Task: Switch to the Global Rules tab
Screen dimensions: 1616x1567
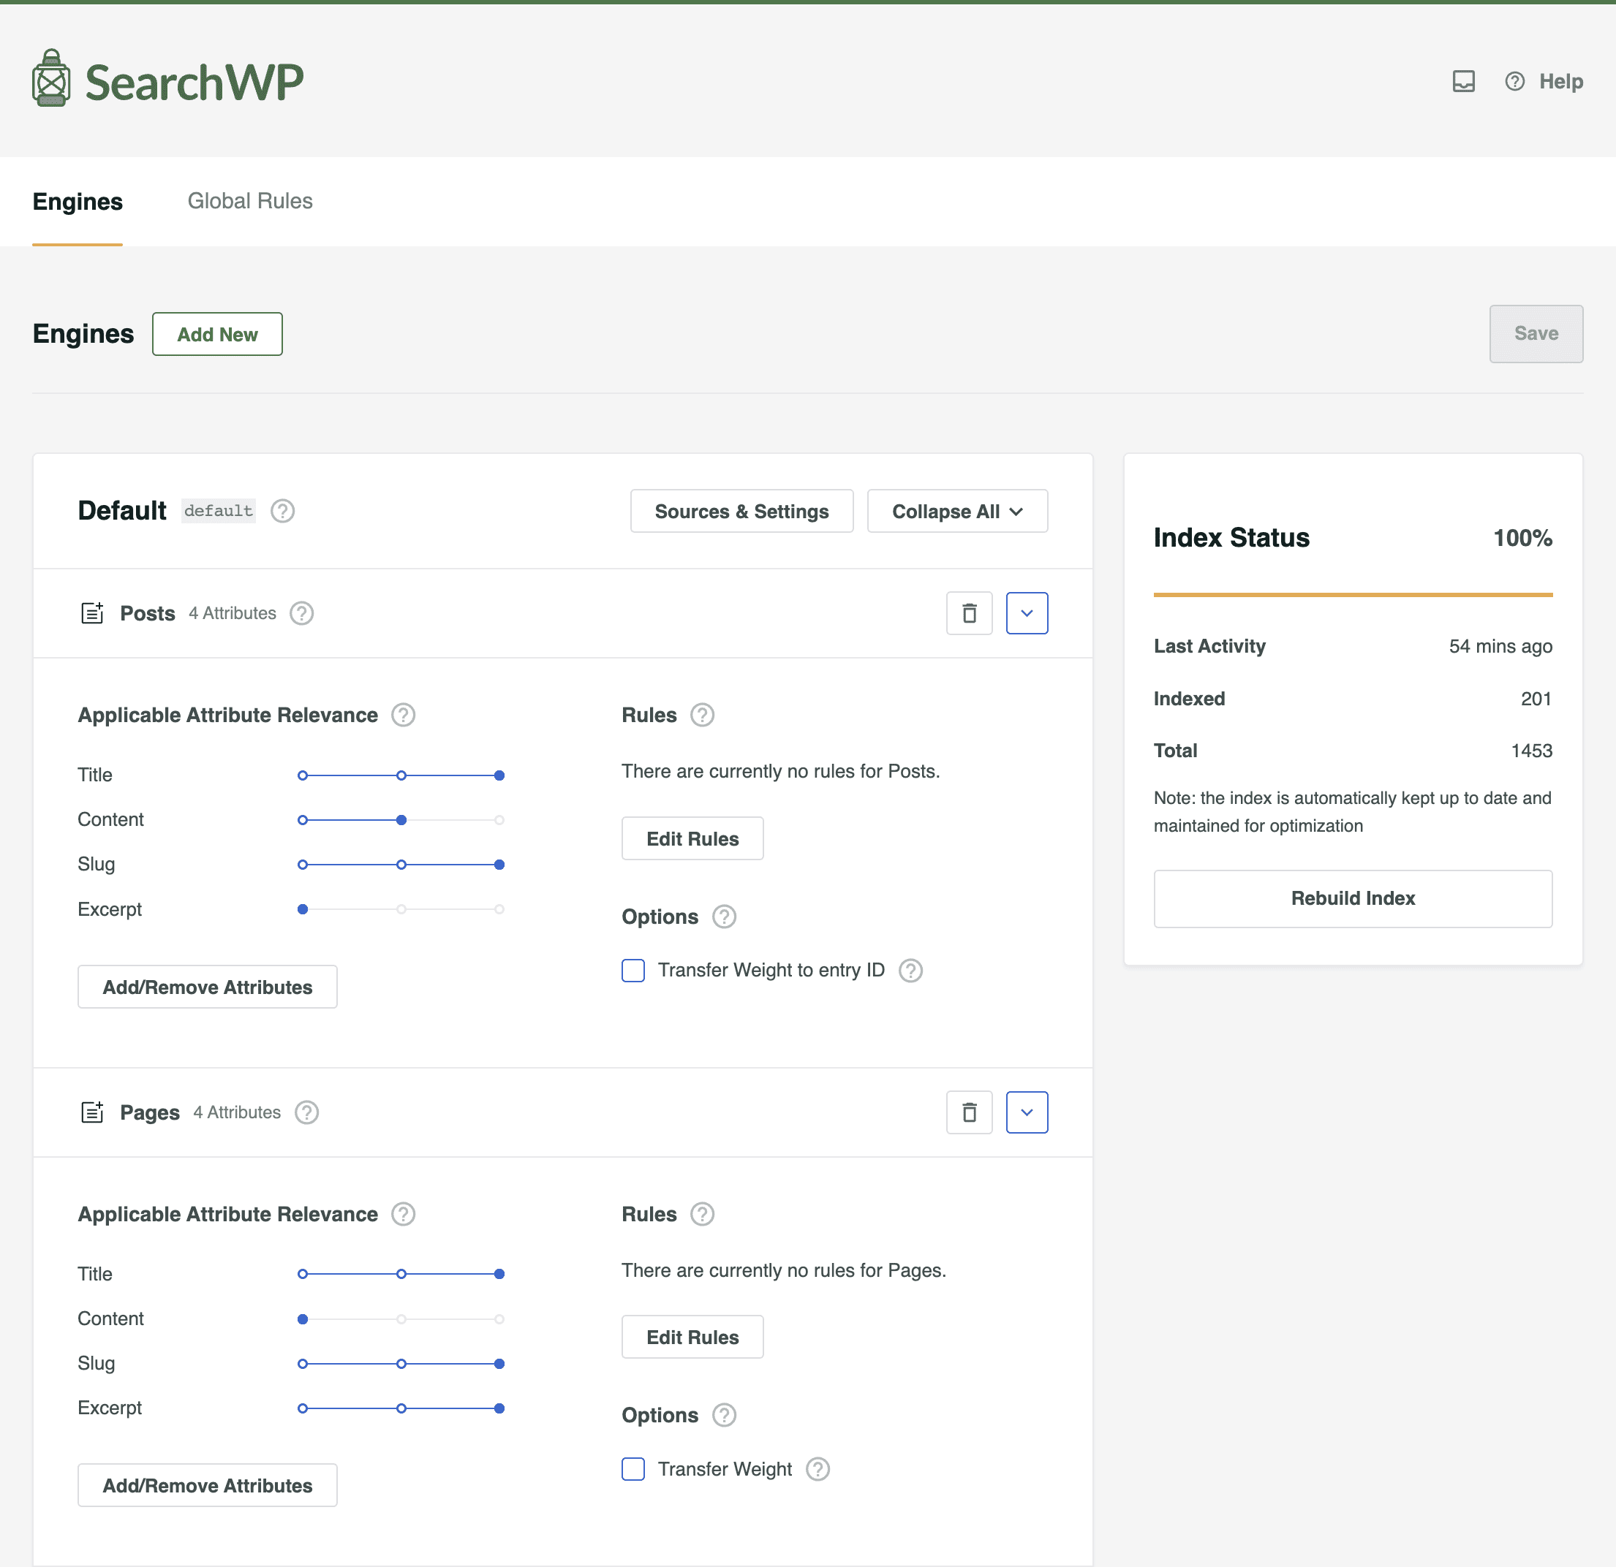Action: pyautogui.click(x=250, y=201)
